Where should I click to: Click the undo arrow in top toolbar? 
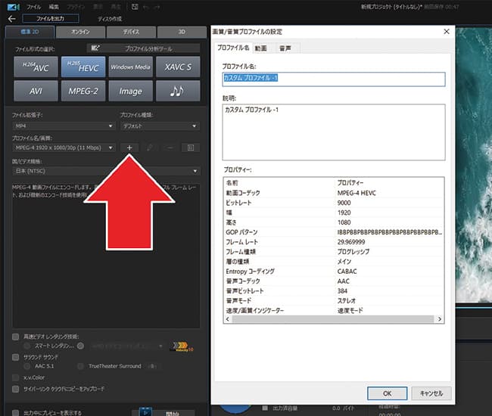pos(147,7)
